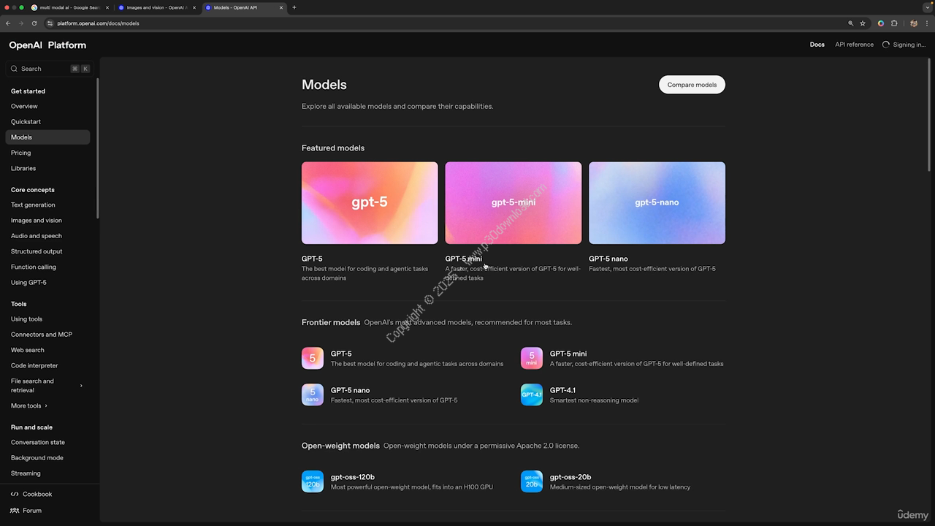This screenshot has height=526, width=935.
Task: Expand File search and retrieval chevron
Action: (x=81, y=386)
